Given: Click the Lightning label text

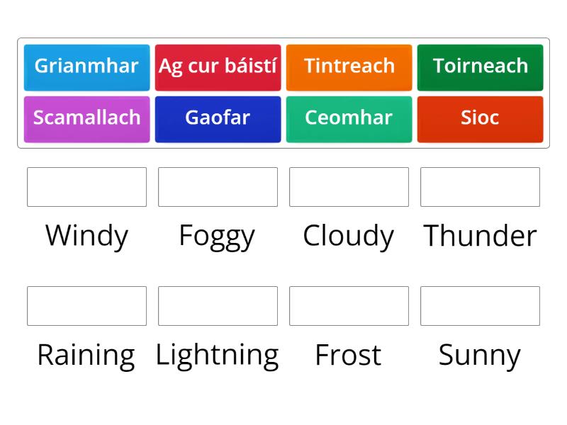Looking at the screenshot, I should pyautogui.click(x=218, y=355).
